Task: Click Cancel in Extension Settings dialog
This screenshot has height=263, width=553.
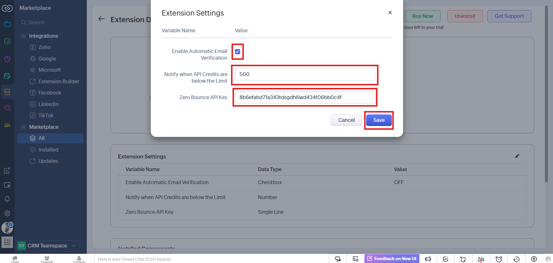Action: tap(346, 120)
